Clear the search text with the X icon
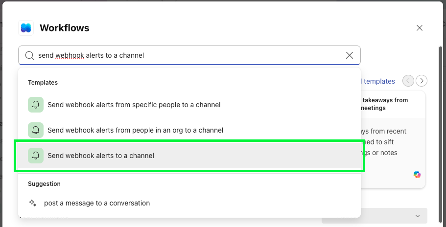 (x=350, y=55)
